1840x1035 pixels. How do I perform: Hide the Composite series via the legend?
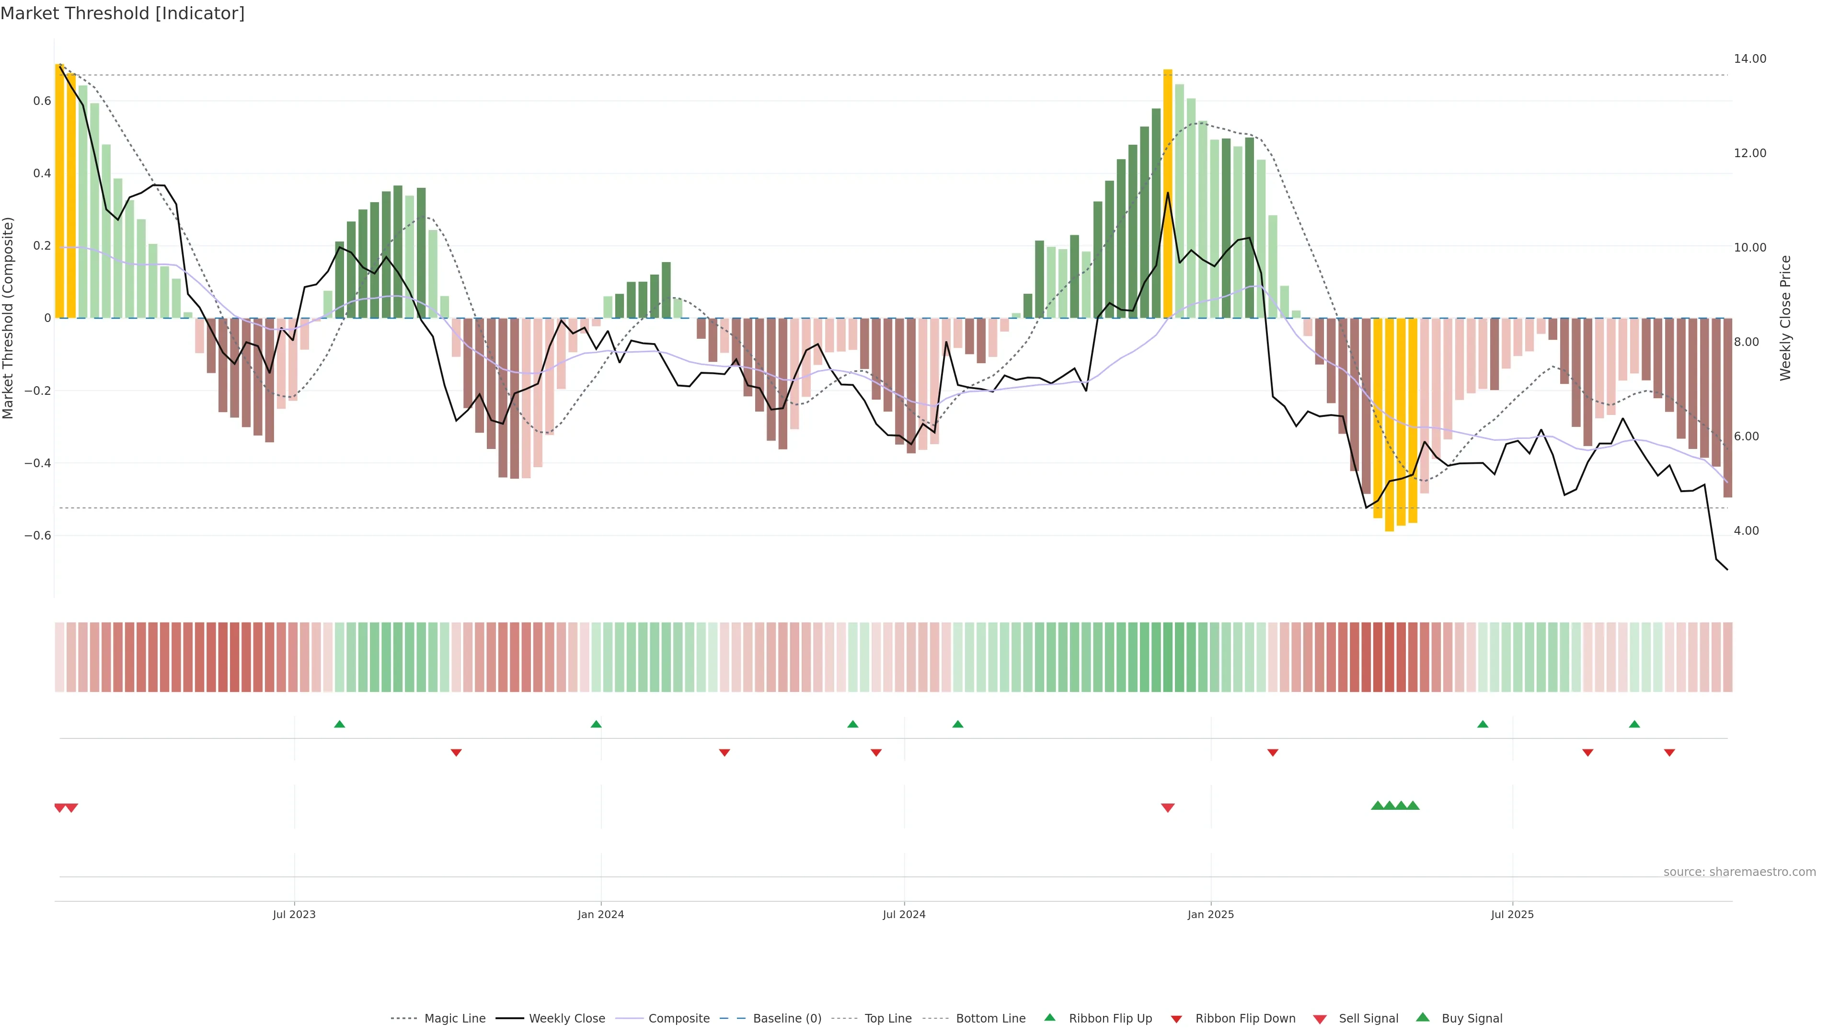[678, 1019]
